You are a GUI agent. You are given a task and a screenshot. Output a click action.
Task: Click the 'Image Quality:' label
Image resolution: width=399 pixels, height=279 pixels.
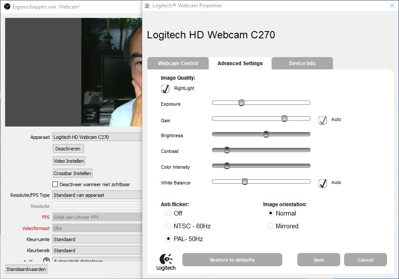pos(178,78)
